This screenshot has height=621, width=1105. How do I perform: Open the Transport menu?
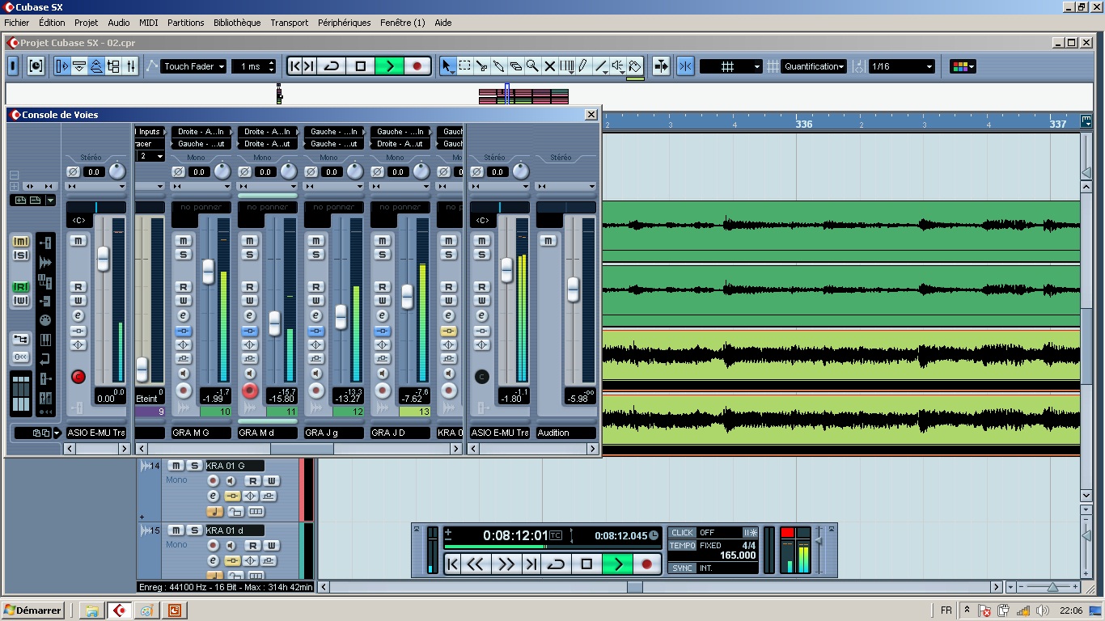coord(289,23)
